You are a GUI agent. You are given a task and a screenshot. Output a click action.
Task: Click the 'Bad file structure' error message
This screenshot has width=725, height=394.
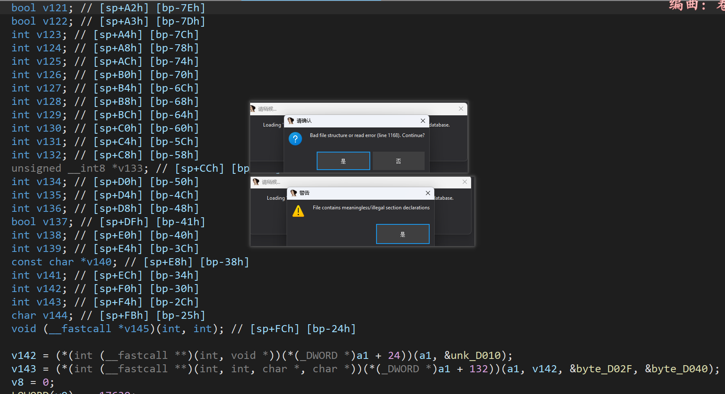click(x=367, y=135)
